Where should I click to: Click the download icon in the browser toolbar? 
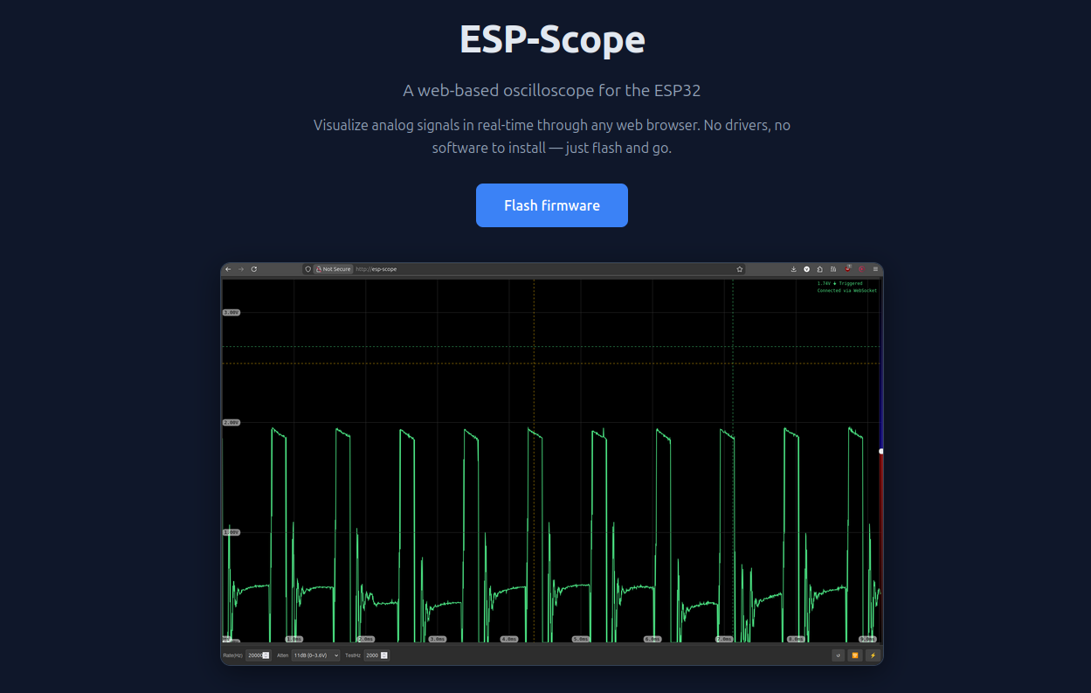click(794, 269)
